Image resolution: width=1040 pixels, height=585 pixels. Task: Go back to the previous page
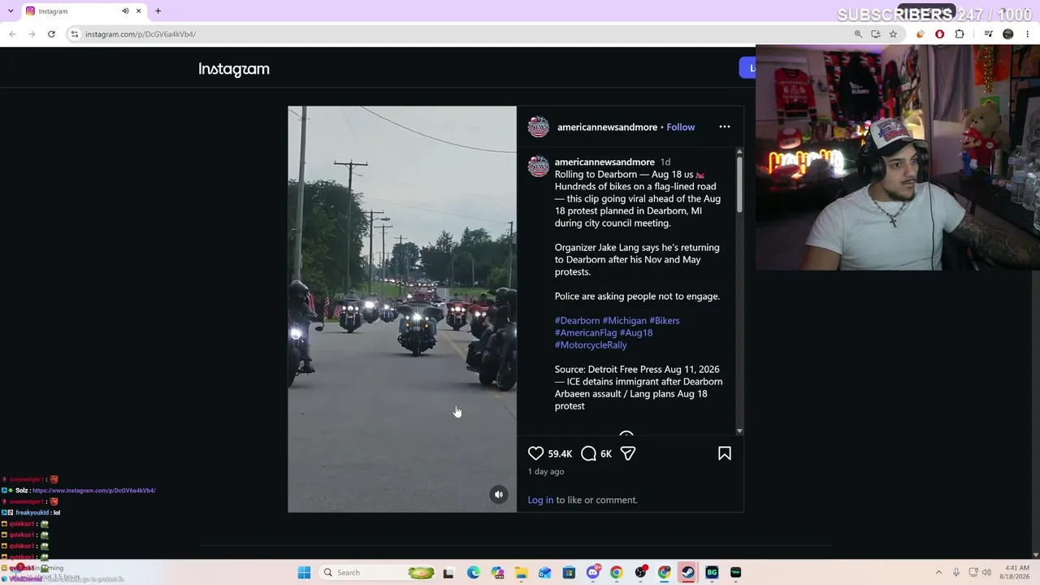(x=12, y=34)
